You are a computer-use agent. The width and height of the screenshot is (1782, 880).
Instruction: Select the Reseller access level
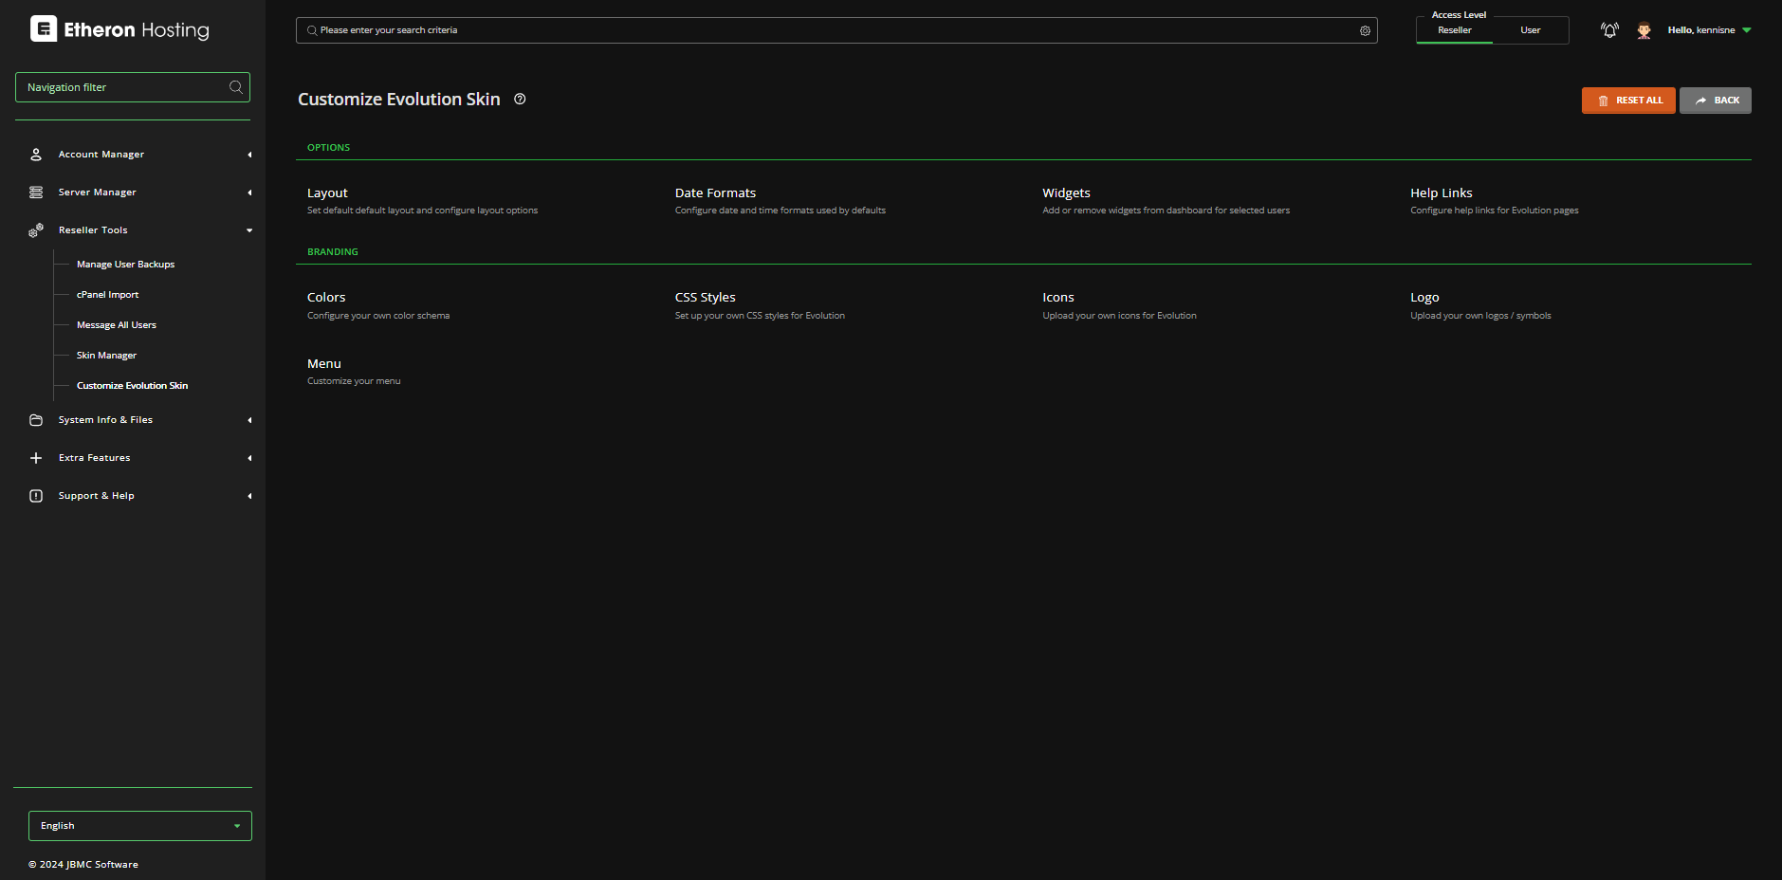tap(1454, 30)
